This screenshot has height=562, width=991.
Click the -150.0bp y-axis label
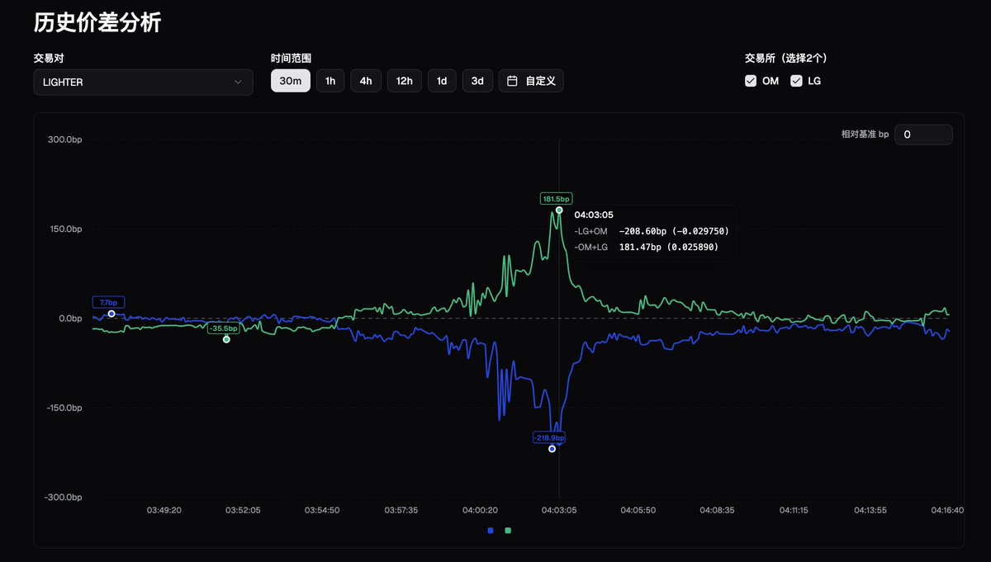coord(63,408)
